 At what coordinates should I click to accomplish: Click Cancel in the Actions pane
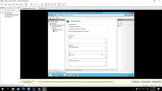tap(121, 24)
